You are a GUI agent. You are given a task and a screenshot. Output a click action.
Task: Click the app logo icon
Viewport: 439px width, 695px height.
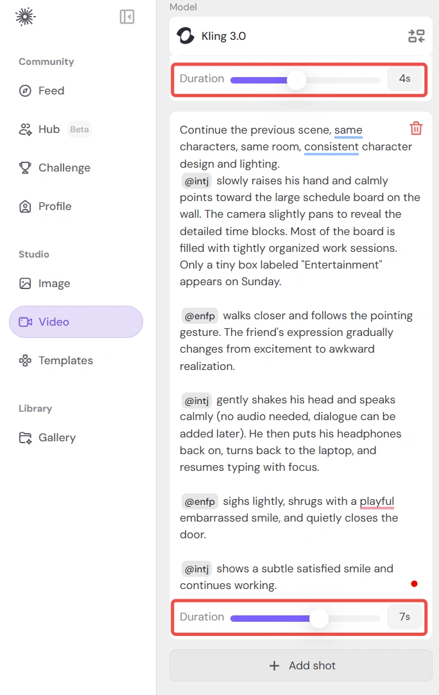(x=25, y=17)
